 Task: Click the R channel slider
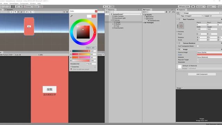[81, 51]
